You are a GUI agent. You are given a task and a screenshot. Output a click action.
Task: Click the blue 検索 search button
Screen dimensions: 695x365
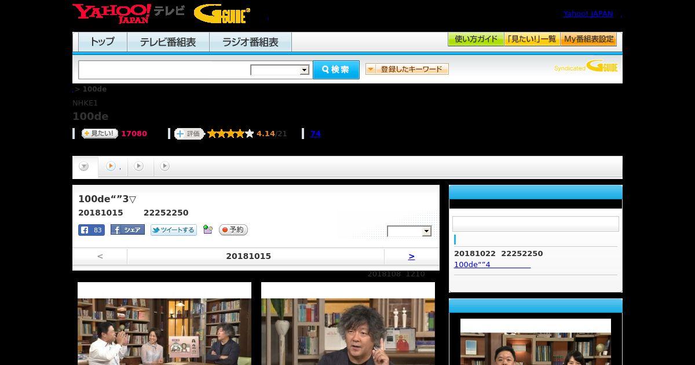tap(336, 70)
